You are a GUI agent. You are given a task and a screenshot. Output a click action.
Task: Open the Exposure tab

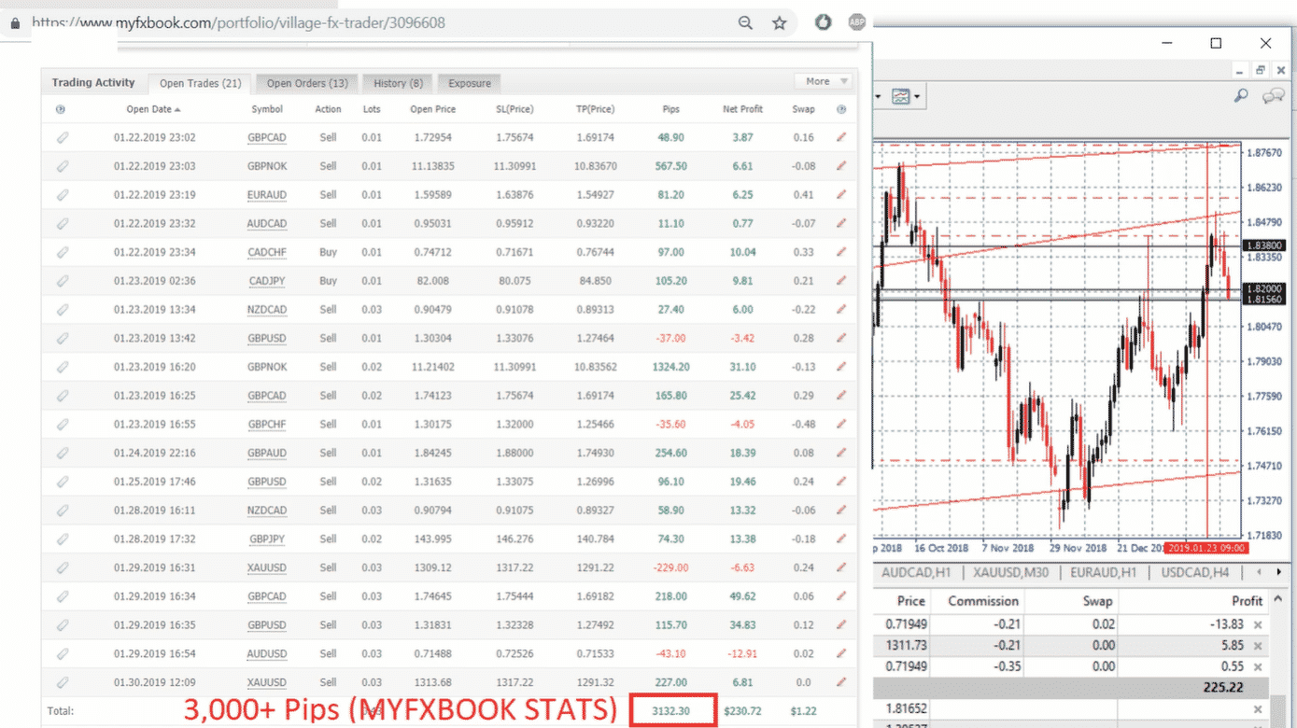click(x=469, y=83)
